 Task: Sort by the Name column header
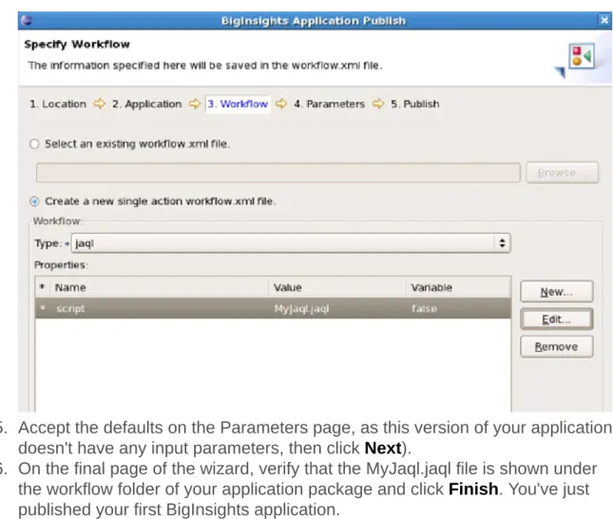(160, 287)
